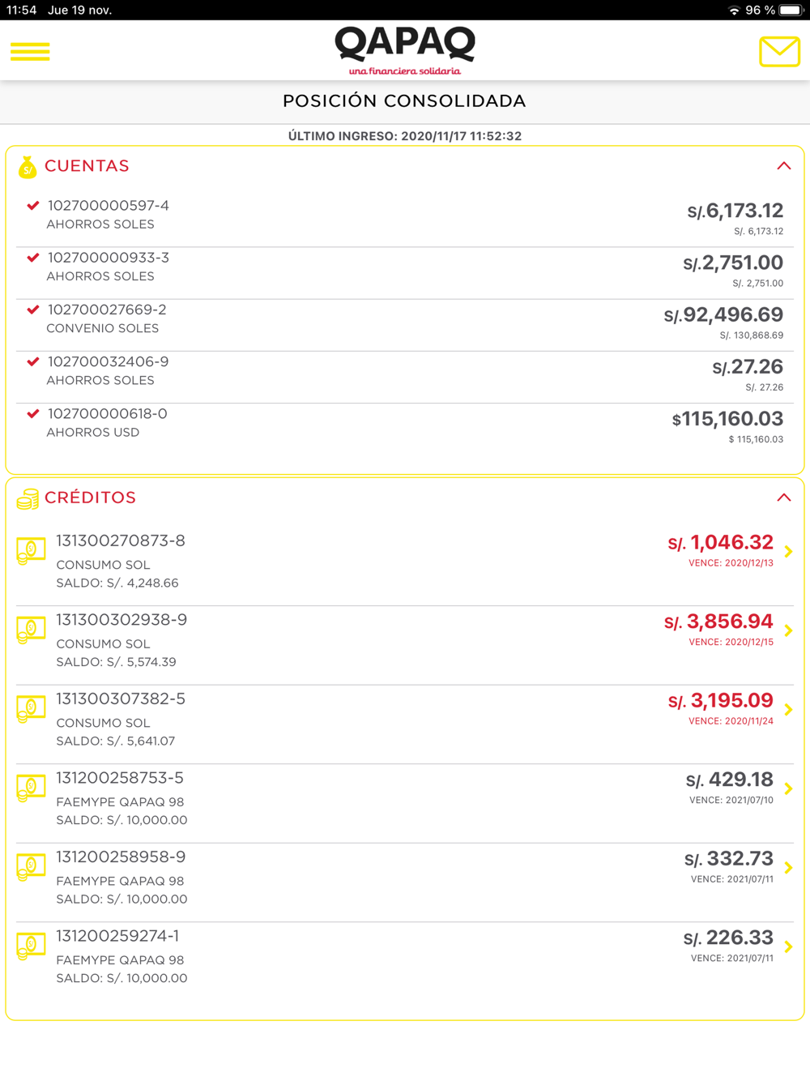Tap the banknote icon for credit 131300270873-8
Image resolution: width=810 pixels, height=1081 pixels.
coord(31,551)
